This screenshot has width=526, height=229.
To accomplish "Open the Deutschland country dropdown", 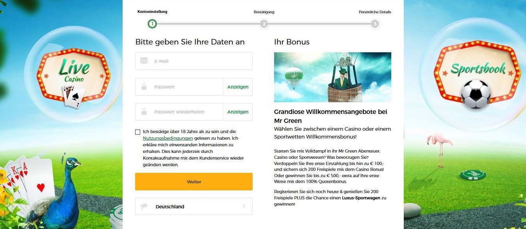I will 194,206.
